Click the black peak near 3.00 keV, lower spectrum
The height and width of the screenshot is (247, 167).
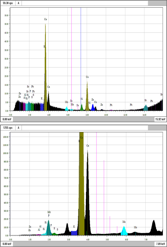(x=67, y=230)
